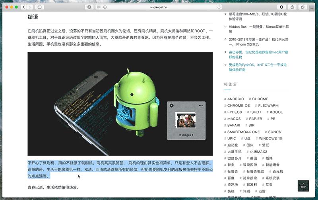Image resolution: width=318 pixels, height=200 pixels.
Task: Open the SMARTMOXA ONE tag
Action: (242, 132)
